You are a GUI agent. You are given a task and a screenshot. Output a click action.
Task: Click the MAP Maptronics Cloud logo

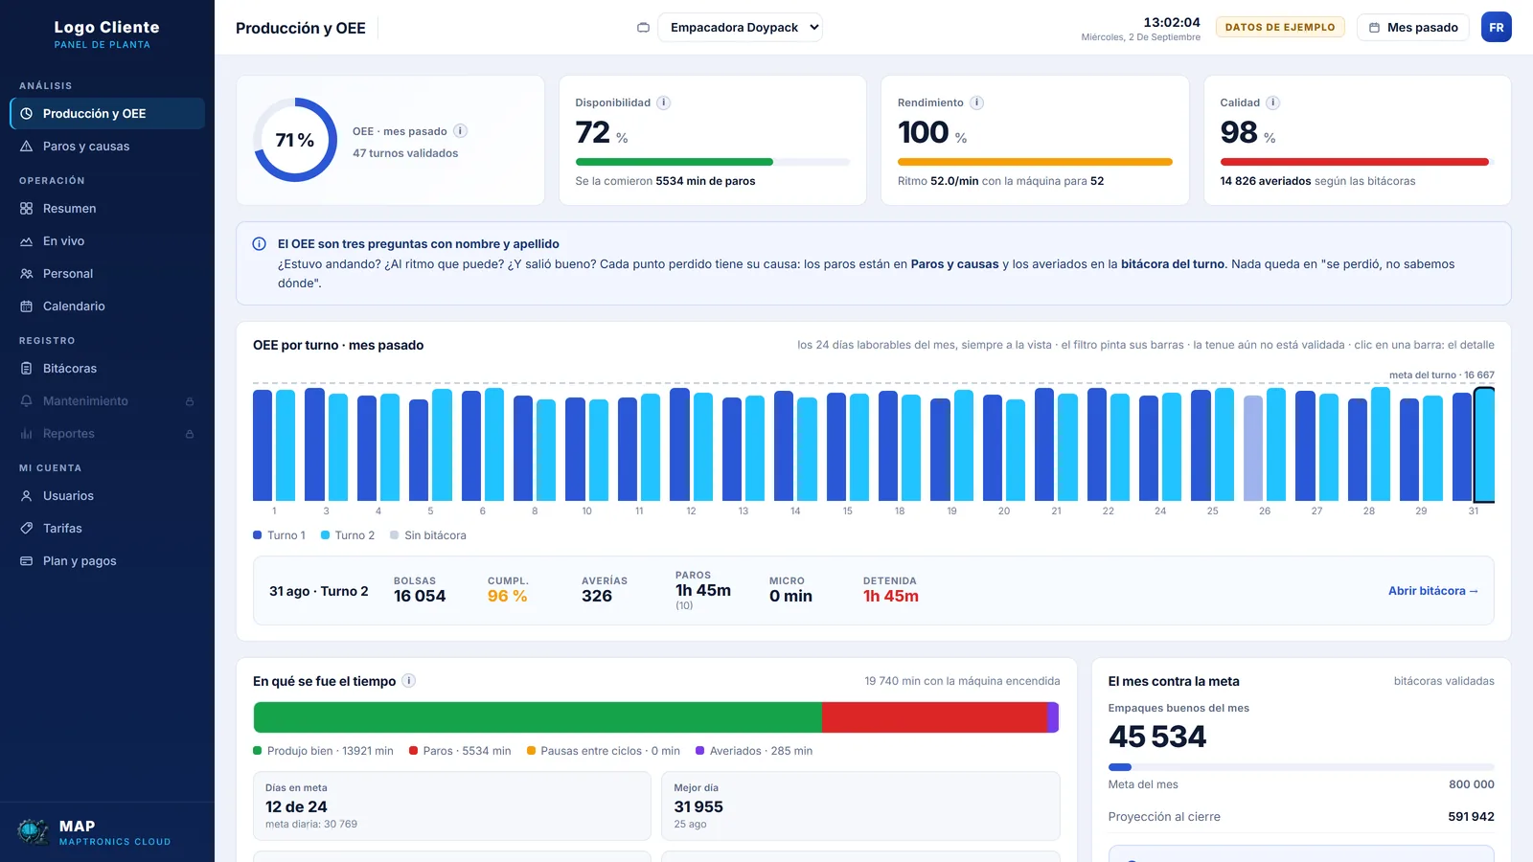pyautogui.click(x=34, y=831)
